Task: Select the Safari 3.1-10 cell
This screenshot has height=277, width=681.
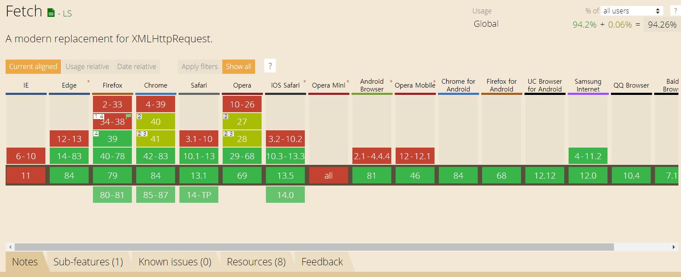Action: 199,138
